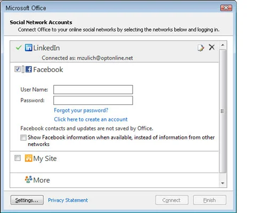Click the scroll up arrow
This screenshot has width=277, height=213.
223,45
